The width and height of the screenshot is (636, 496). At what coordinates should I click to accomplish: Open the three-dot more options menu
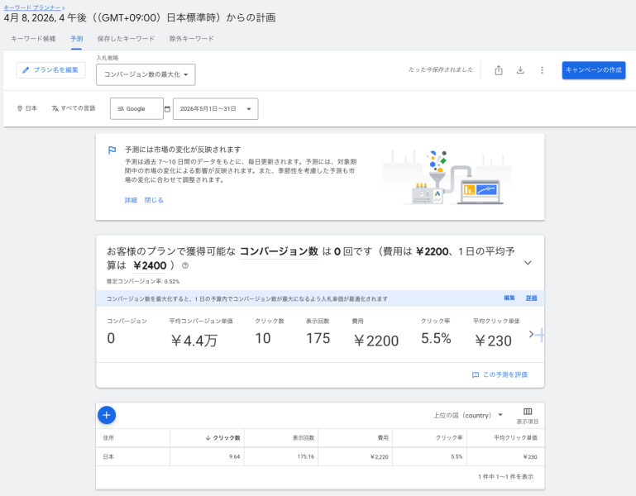pyautogui.click(x=542, y=70)
